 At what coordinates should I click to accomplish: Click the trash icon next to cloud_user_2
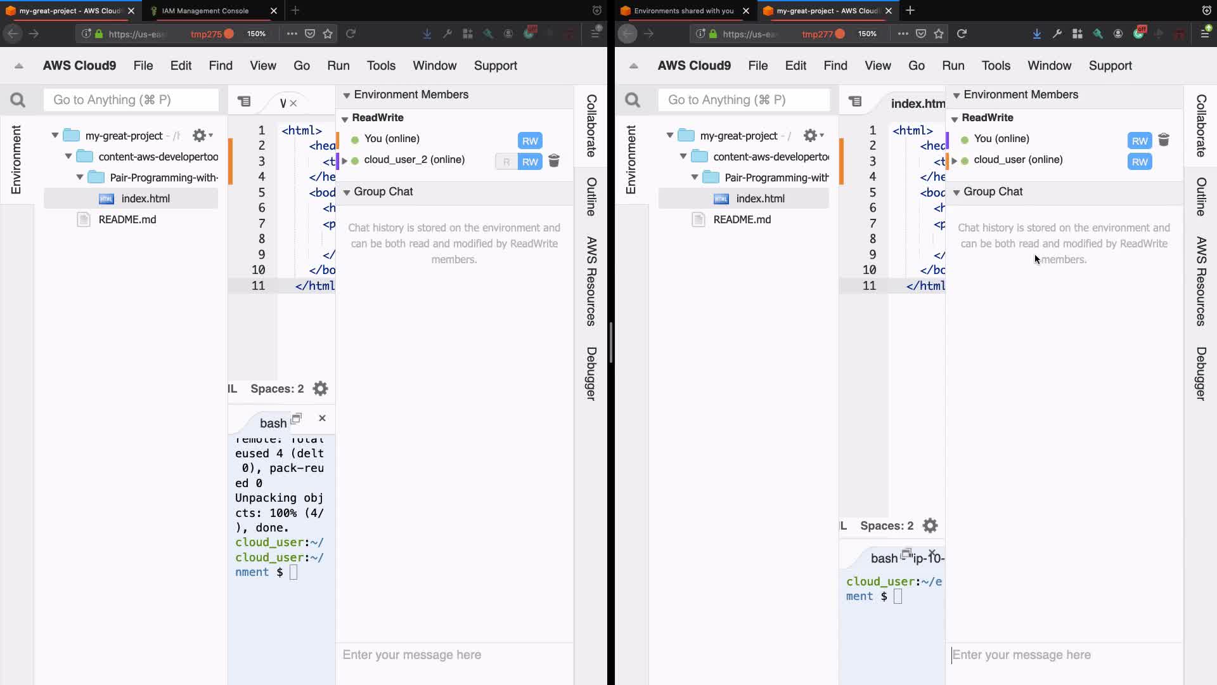pos(554,161)
